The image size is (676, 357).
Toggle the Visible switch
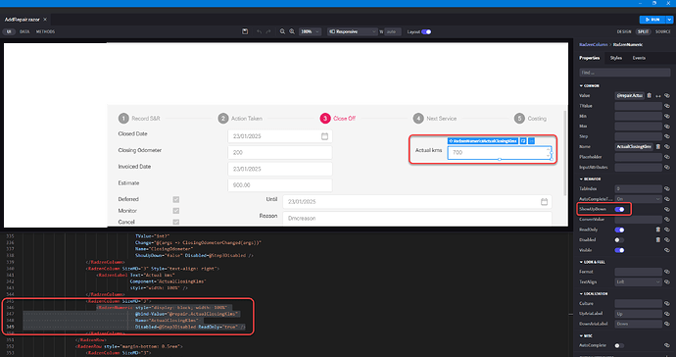click(x=619, y=250)
